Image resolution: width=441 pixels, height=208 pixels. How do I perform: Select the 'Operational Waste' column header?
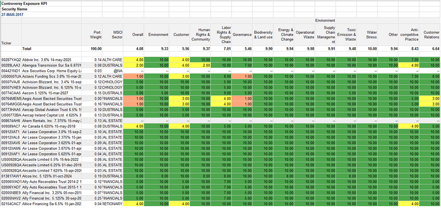(x=305, y=35)
